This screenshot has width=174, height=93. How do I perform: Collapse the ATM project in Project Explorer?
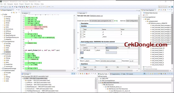pyautogui.click(x=1, y=15)
